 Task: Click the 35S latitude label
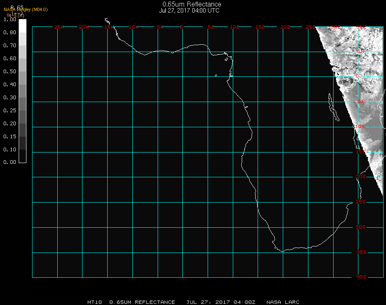(x=361, y=252)
